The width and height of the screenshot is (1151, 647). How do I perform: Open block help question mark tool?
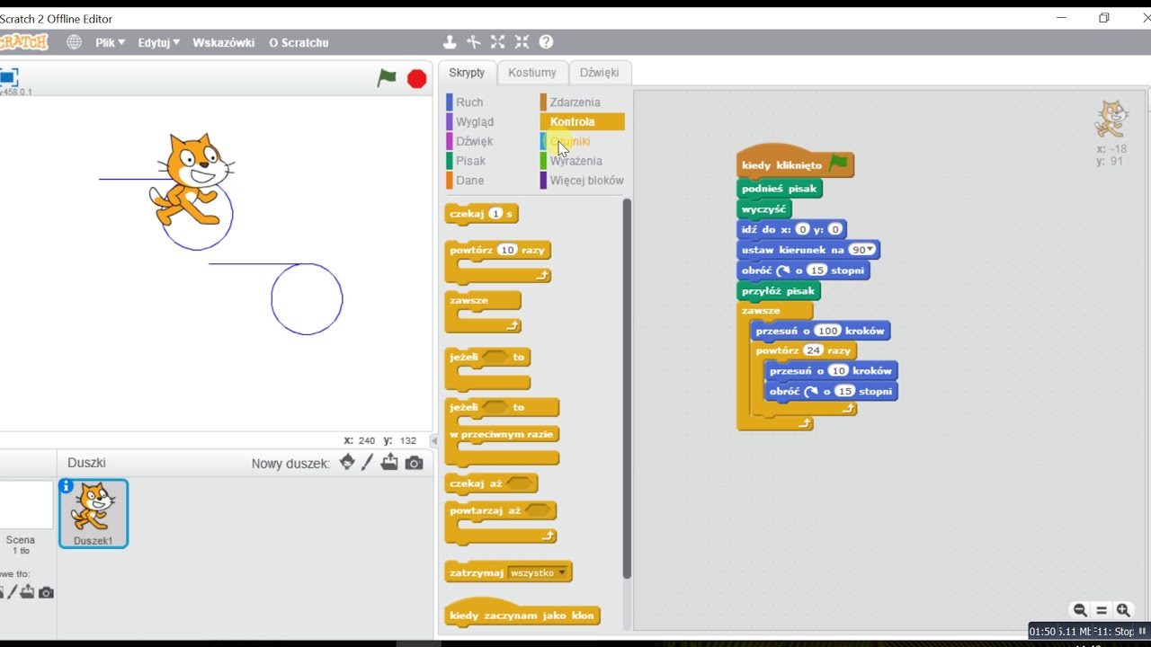(546, 42)
